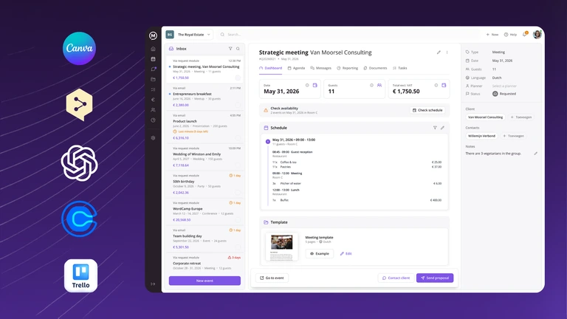The height and width of the screenshot is (319, 567).
Task: Click the Schedule edit pencil icon
Action: 442,128
